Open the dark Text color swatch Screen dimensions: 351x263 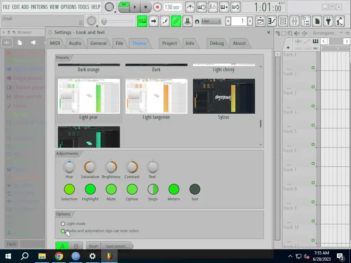[x=195, y=189]
